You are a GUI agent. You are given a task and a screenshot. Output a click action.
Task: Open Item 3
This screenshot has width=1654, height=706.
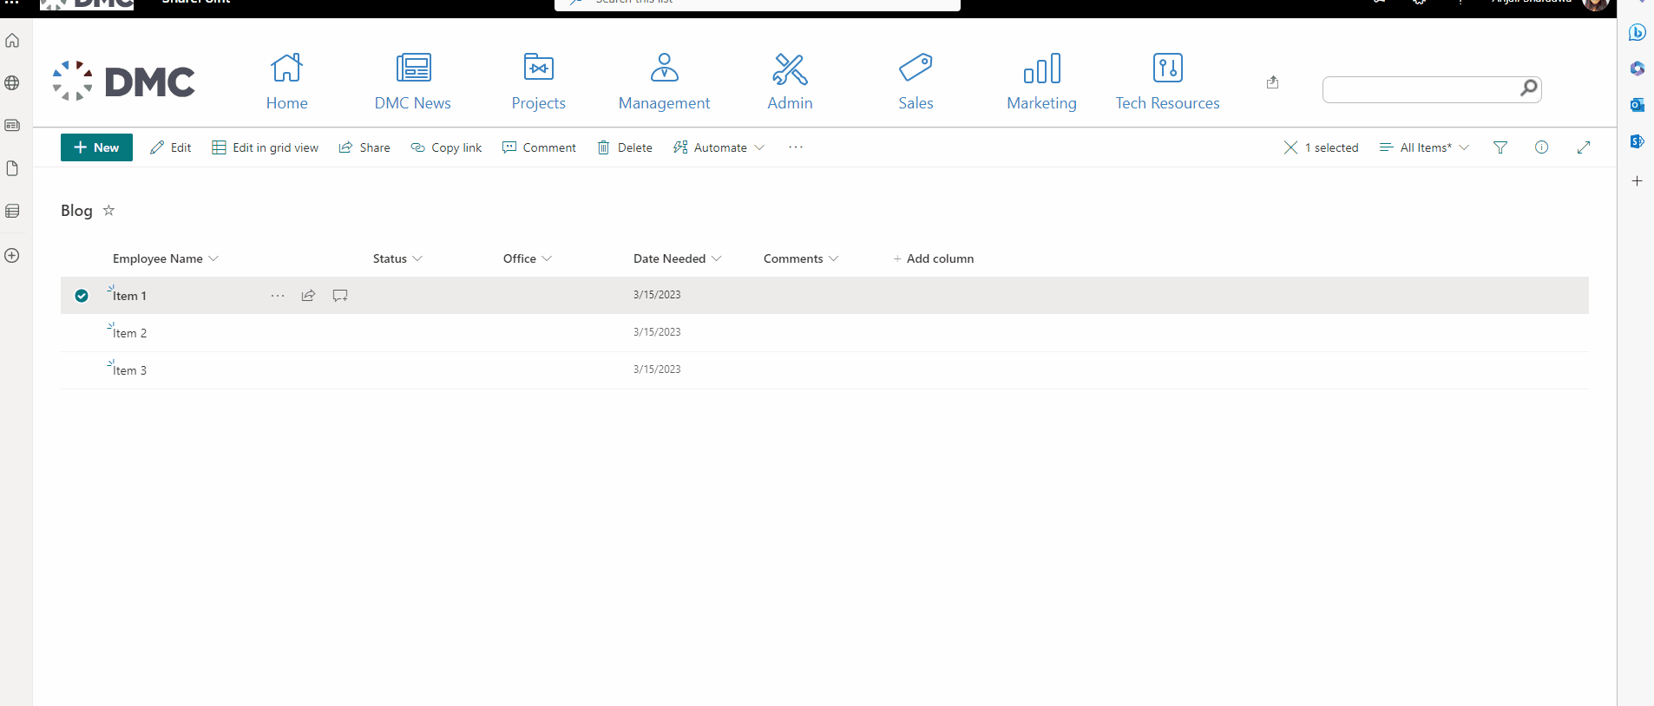(x=129, y=370)
